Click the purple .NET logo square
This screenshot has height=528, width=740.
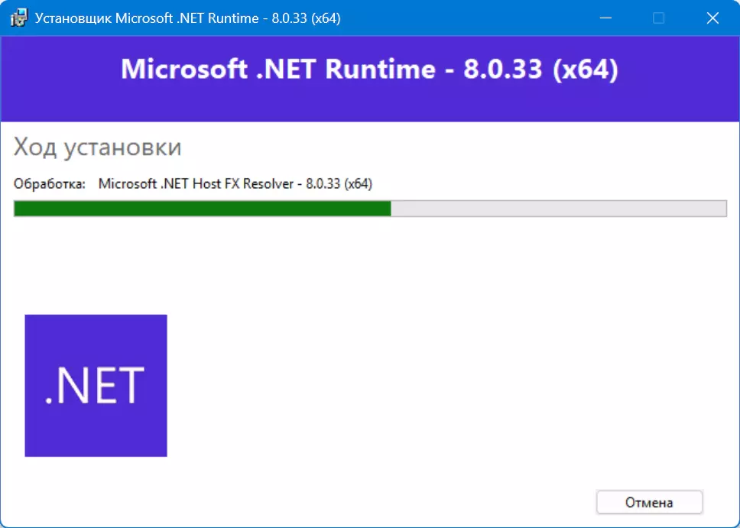coord(96,386)
